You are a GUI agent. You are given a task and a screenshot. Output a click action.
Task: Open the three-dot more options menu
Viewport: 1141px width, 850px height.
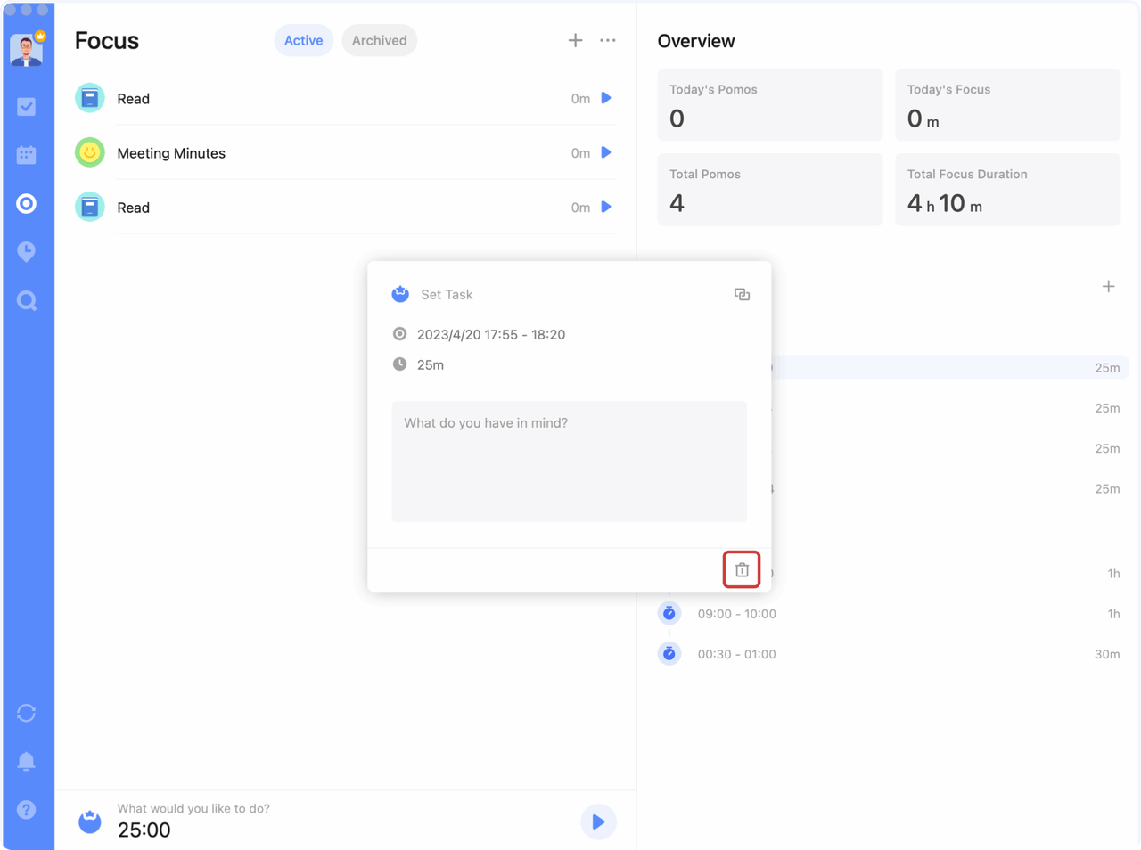click(608, 41)
